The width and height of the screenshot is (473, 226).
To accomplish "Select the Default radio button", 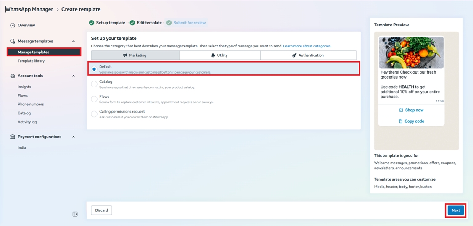I will tap(94, 69).
